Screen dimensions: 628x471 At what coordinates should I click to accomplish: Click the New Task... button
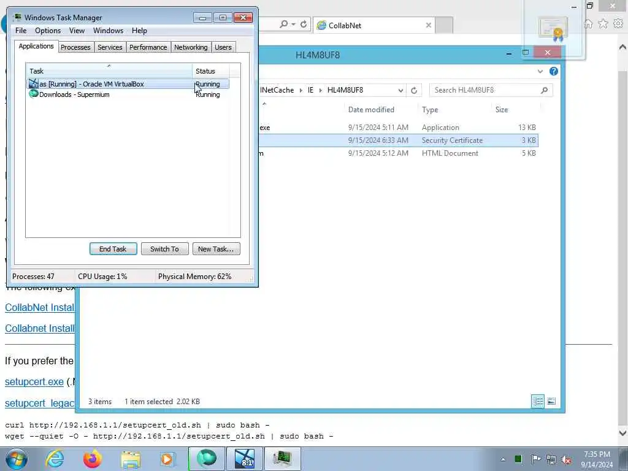216,249
